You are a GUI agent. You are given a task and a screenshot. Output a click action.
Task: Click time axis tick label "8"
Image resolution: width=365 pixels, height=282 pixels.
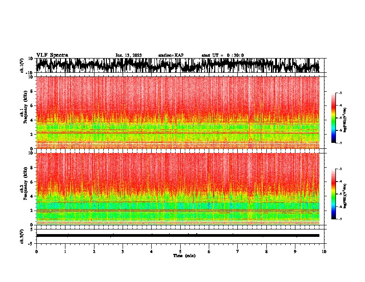(x=266, y=252)
